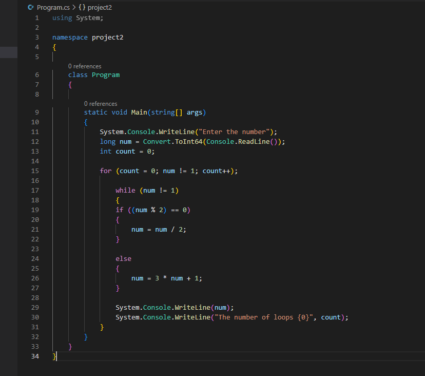Screen dimensions: 425x376
Task: Click opening brace on line 10
Action: [86, 122]
